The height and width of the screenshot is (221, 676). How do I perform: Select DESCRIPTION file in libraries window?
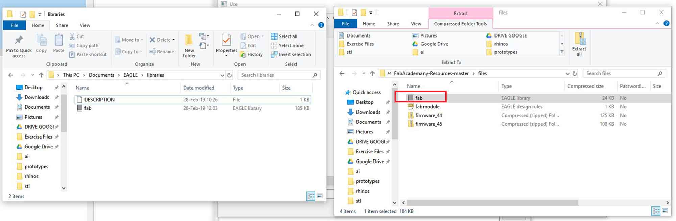click(x=192, y=100)
